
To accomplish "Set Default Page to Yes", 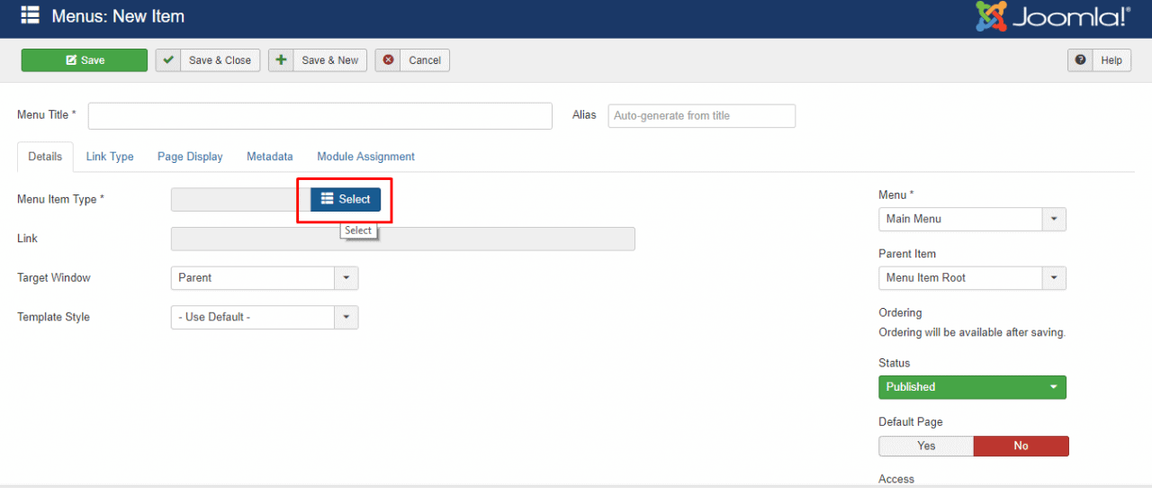I will 926,447.
